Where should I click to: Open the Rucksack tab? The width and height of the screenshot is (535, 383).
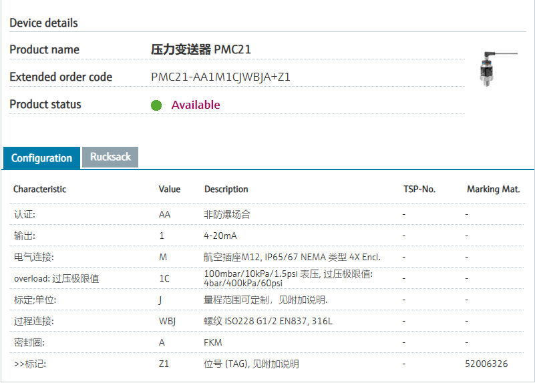coord(110,157)
